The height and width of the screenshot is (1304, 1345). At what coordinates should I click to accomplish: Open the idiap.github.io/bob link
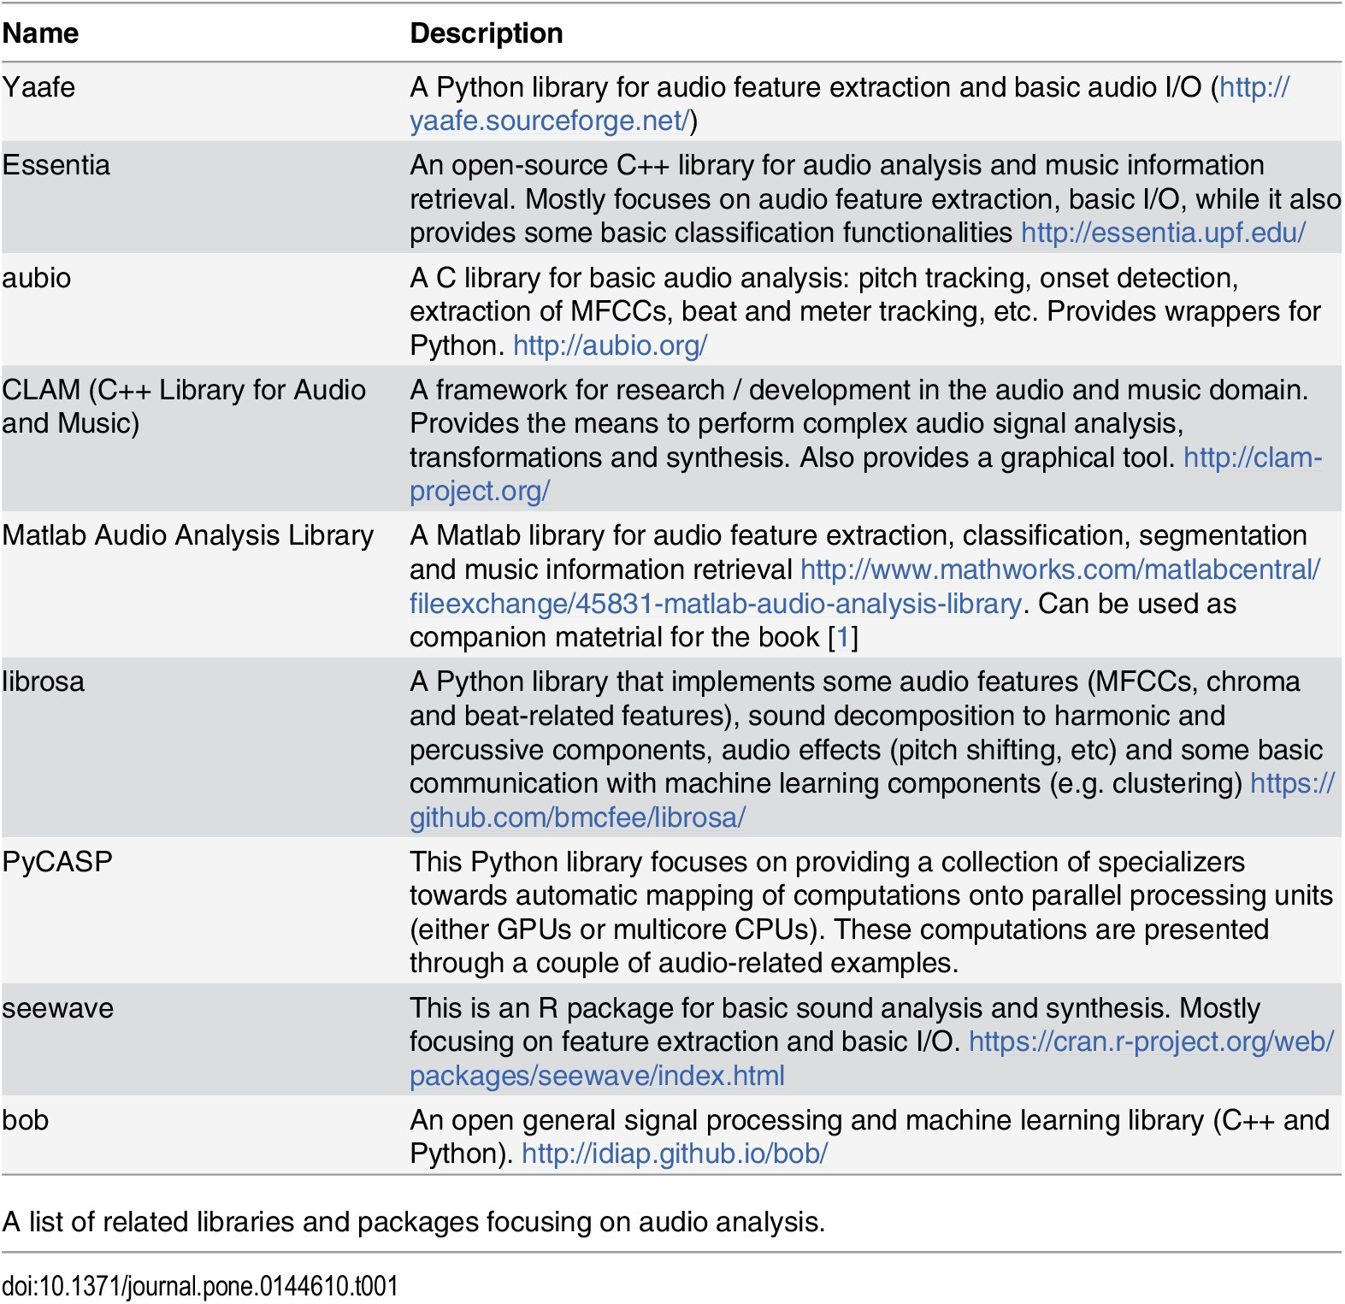[x=675, y=1154]
